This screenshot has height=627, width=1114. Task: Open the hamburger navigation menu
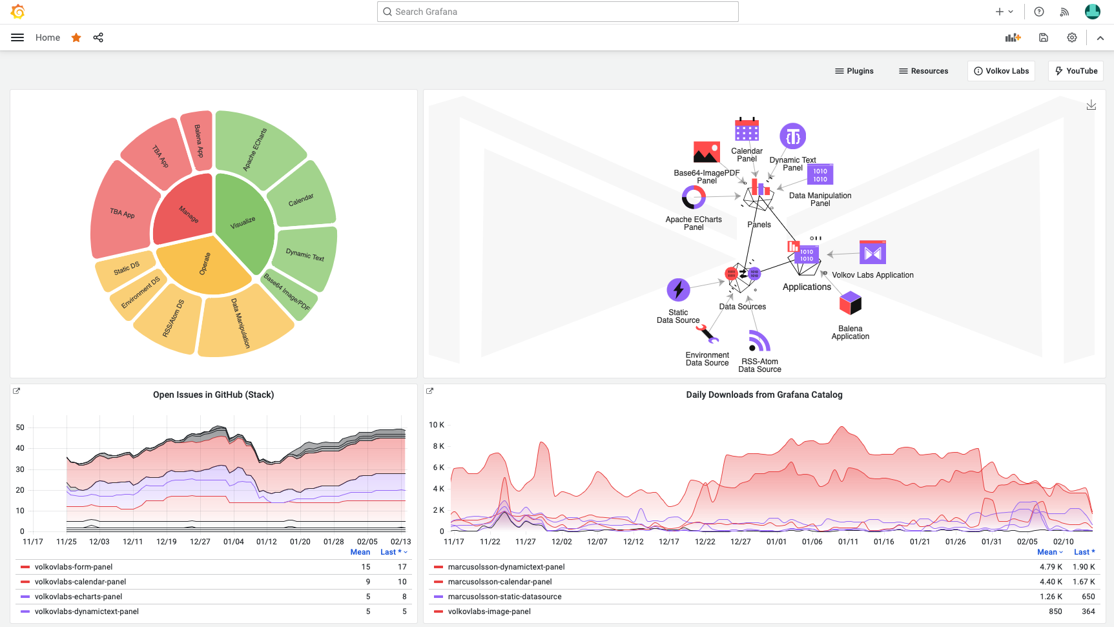click(17, 37)
